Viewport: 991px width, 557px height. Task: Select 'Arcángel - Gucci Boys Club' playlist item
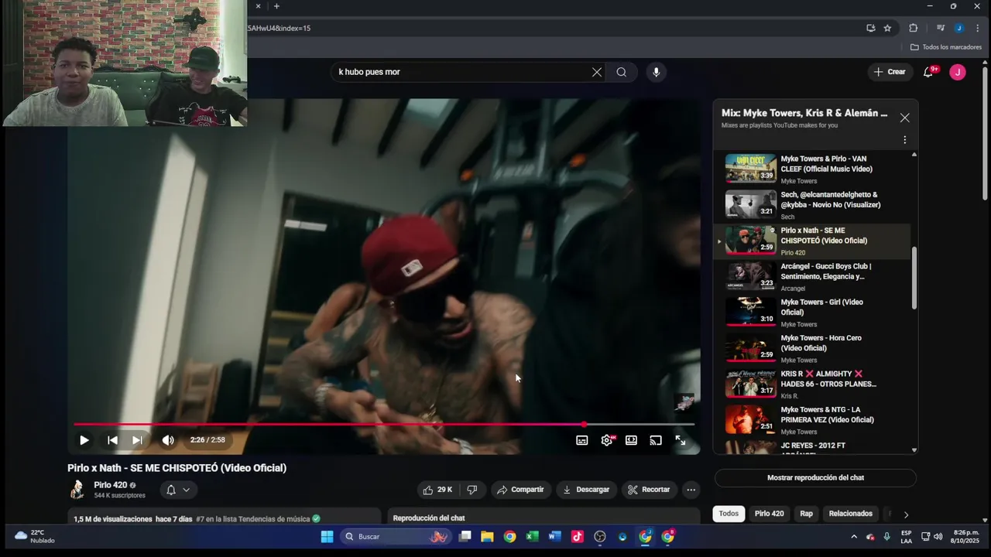(x=811, y=277)
